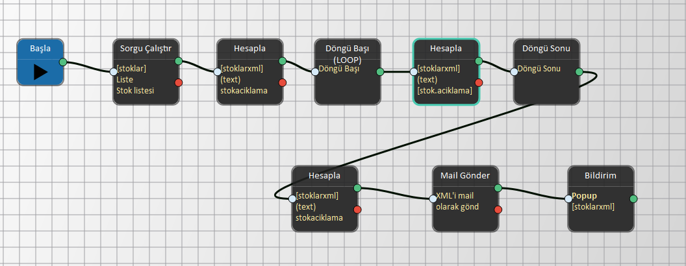Viewport: 686px width, 266px height.
Task: Select the teal-highlighted Hesapla node header
Action: pos(446,48)
